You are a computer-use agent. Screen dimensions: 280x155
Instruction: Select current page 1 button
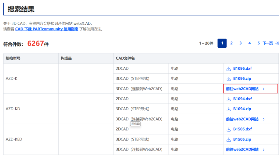pyautogui.click(x=222, y=43)
